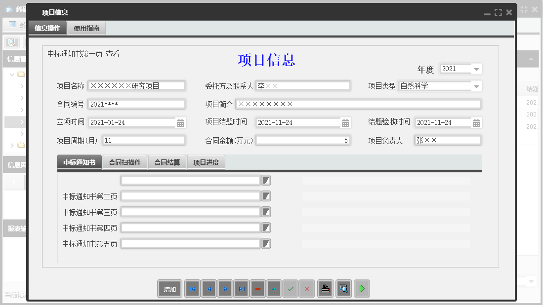This screenshot has height=305, width=543.
Task: Open the 年度 dropdown showing 2021
Action: point(476,69)
